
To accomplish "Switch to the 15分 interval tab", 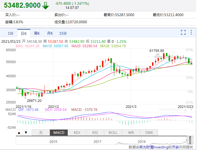I will 63,33.
